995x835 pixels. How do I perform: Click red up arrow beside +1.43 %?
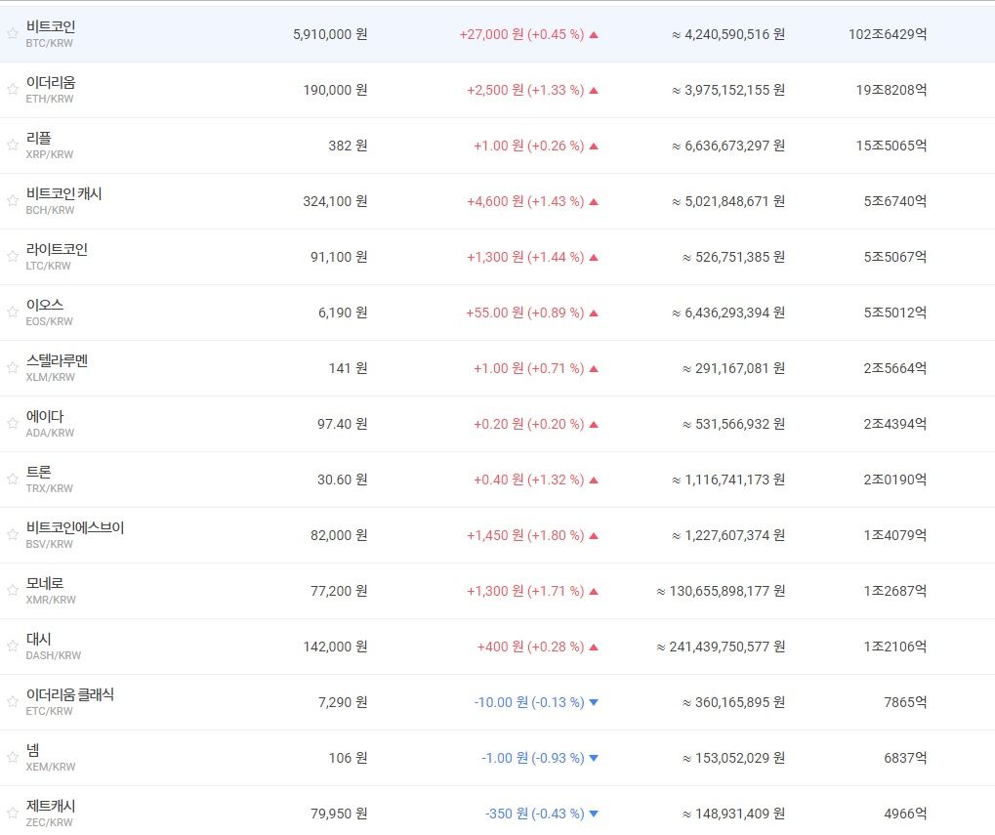pyautogui.click(x=594, y=202)
